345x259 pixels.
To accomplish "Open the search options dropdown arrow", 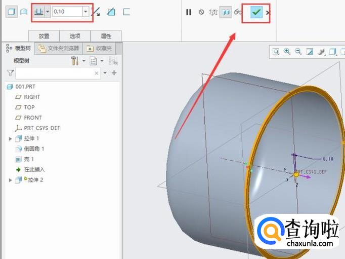I will pos(105,73).
